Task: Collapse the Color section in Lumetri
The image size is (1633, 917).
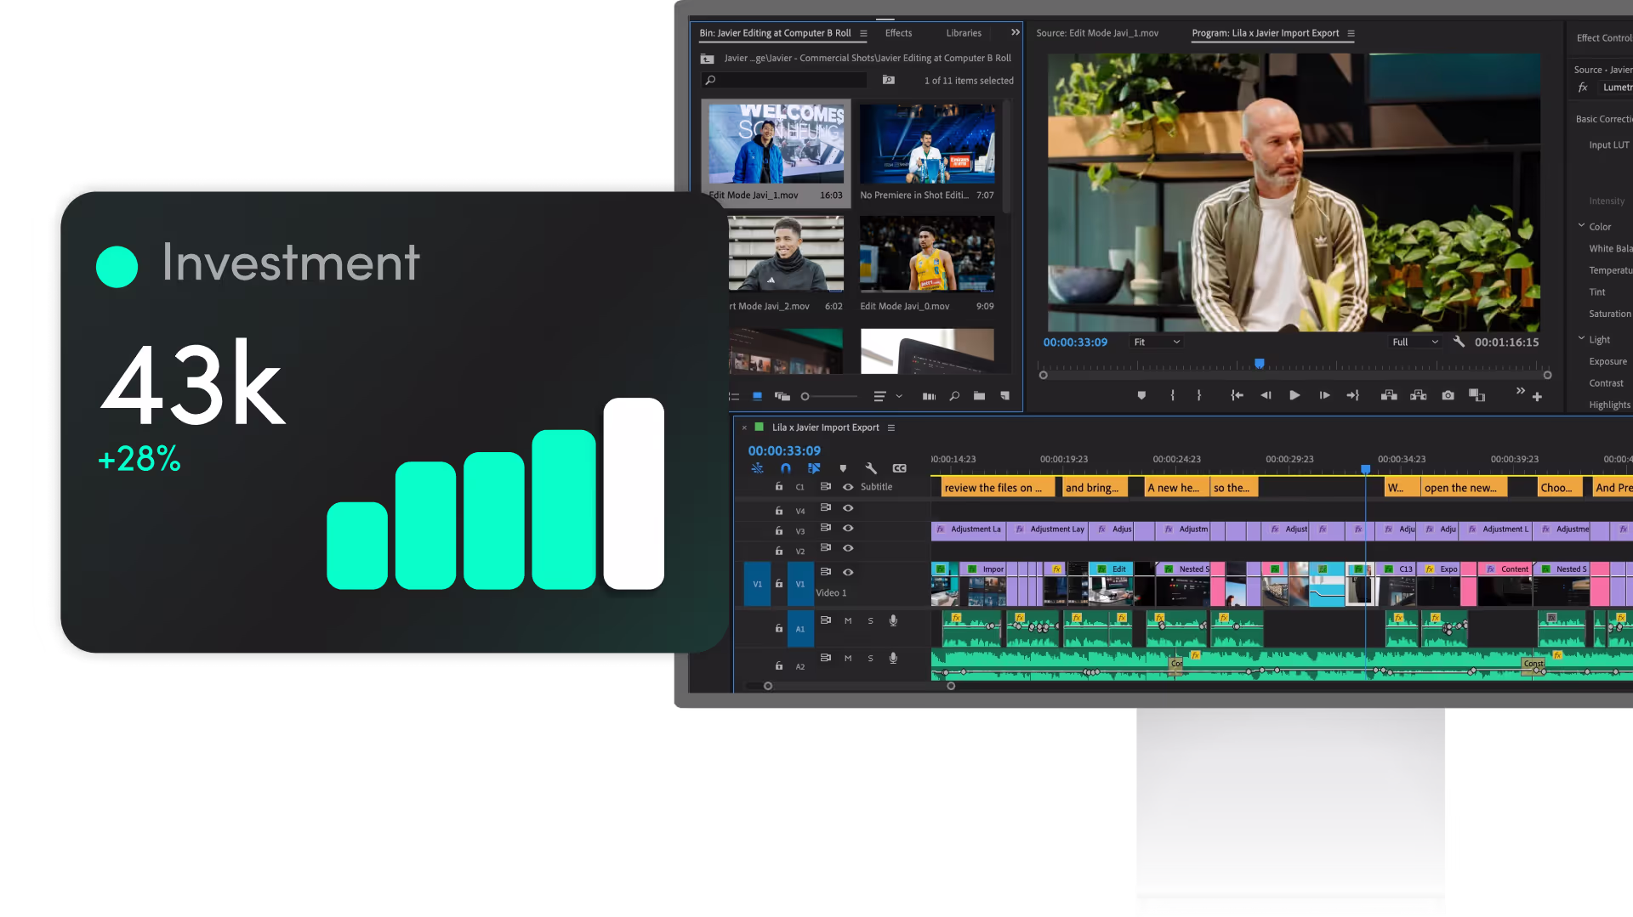Action: point(1581,226)
